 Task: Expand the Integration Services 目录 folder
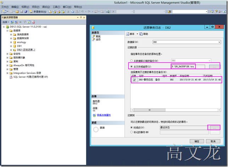tap(7, 73)
